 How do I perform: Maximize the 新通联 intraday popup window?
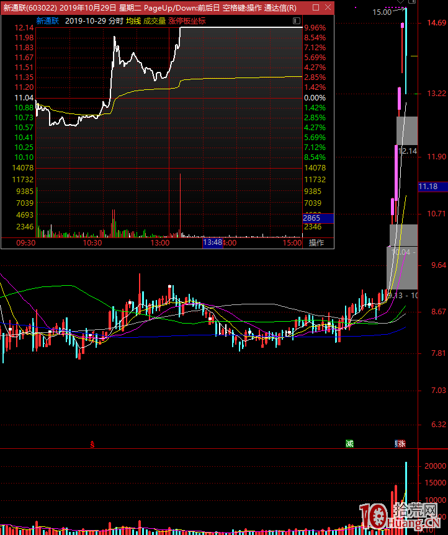pyautogui.click(x=316, y=7)
